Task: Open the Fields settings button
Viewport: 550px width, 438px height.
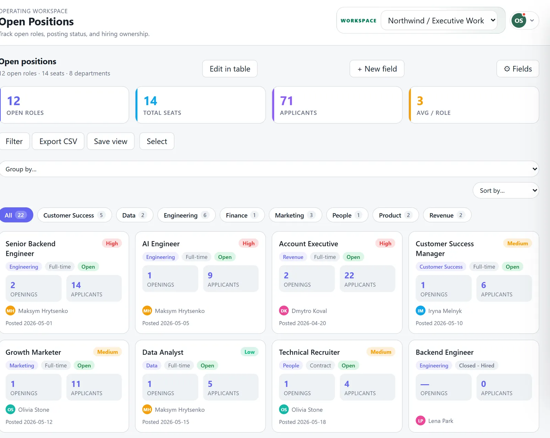Action: click(x=518, y=69)
